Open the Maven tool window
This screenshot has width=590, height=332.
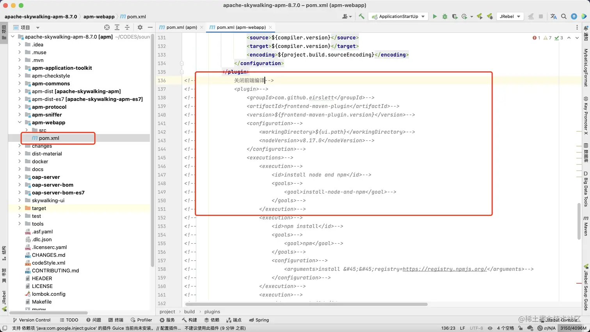click(586, 226)
